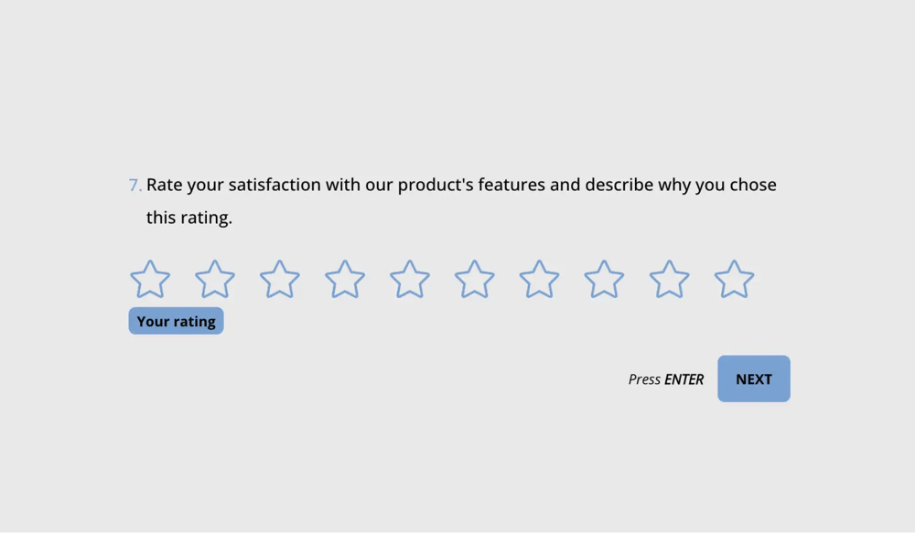Give an eight star rating
Image resolution: width=915 pixels, height=533 pixels.
click(605, 280)
